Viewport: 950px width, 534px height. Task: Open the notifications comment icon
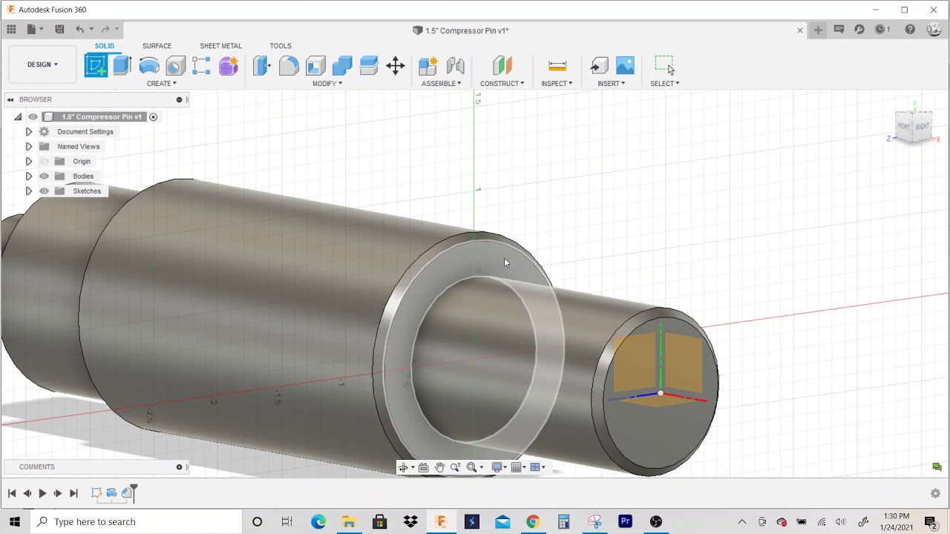coord(839,30)
